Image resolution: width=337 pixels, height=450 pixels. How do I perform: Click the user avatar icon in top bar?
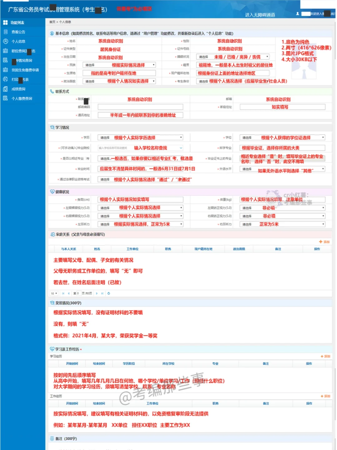click(298, 14)
